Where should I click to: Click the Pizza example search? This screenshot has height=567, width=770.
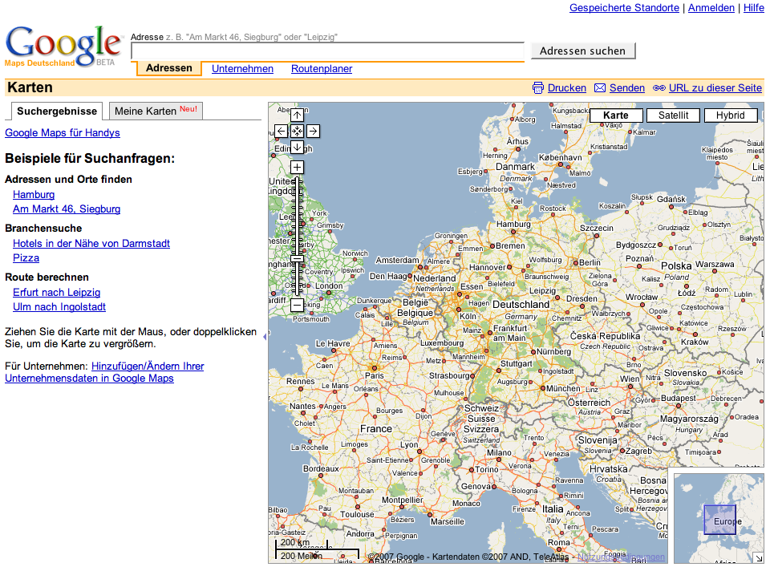coord(26,258)
